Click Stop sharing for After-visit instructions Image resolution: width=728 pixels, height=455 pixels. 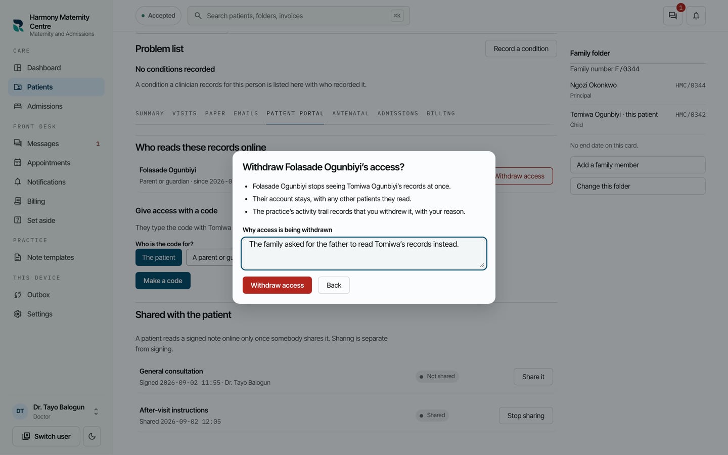pyautogui.click(x=526, y=416)
